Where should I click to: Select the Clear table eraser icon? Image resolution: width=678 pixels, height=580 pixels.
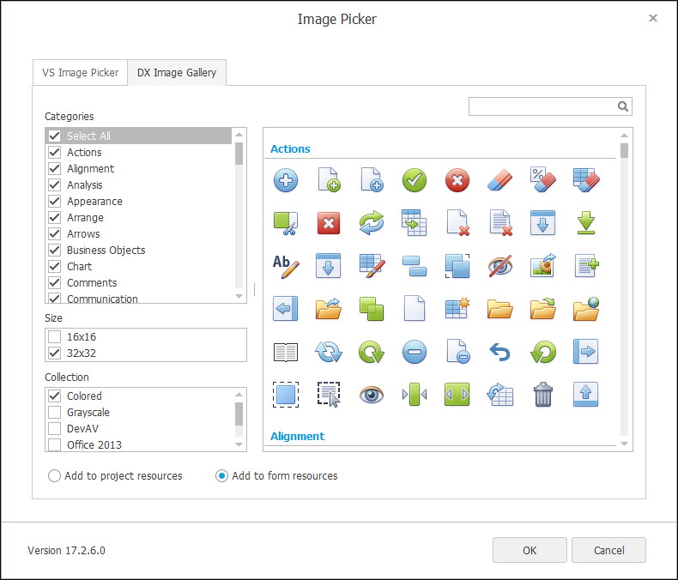coord(586,180)
